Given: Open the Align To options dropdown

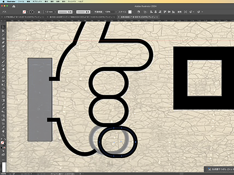Looking at the screenshot, I should [145, 12].
